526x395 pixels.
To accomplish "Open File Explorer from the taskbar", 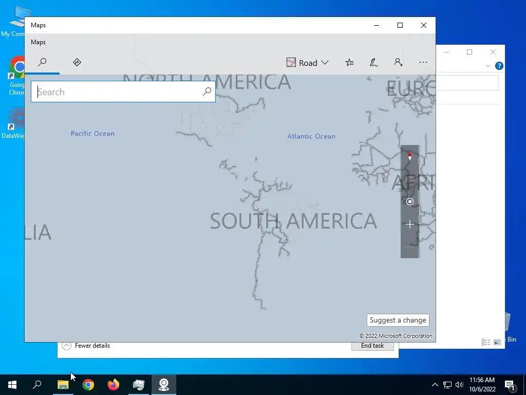I will (63, 385).
